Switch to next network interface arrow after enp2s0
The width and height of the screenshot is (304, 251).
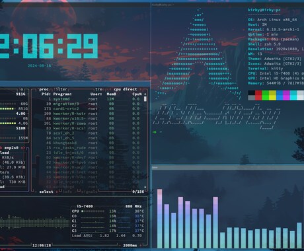coord(23,148)
